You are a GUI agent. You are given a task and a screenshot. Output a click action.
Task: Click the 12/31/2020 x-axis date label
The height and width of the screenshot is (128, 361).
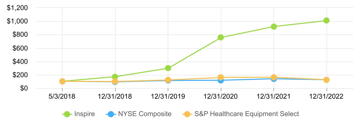(221, 97)
